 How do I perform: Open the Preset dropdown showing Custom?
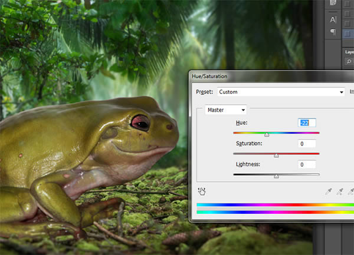[x=281, y=92]
